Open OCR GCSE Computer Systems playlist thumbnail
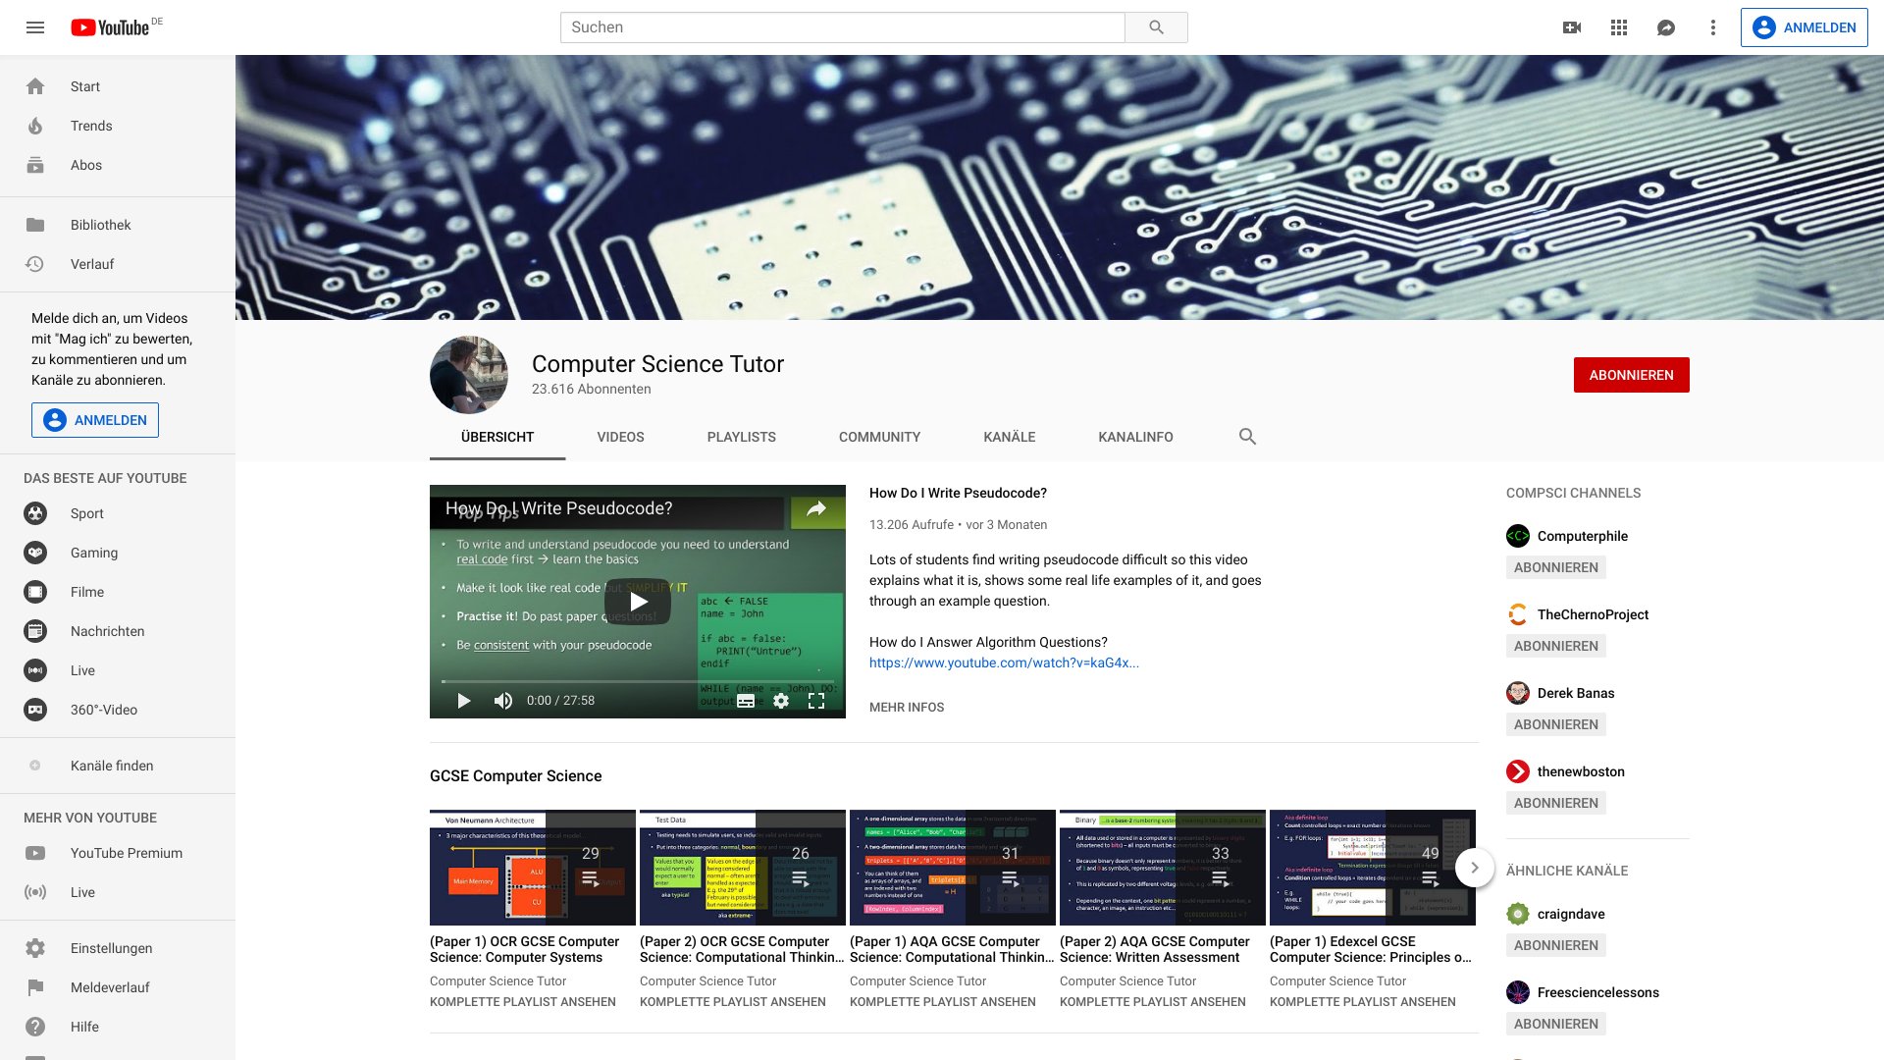This screenshot has height=1060, width=1884. [x=533, y=868]
